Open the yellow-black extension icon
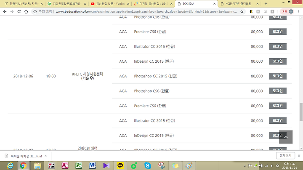The width and height of the screenshot is (303, 170). click(251, 12)
